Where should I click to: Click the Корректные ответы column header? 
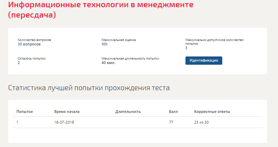(x=212, y=112)
